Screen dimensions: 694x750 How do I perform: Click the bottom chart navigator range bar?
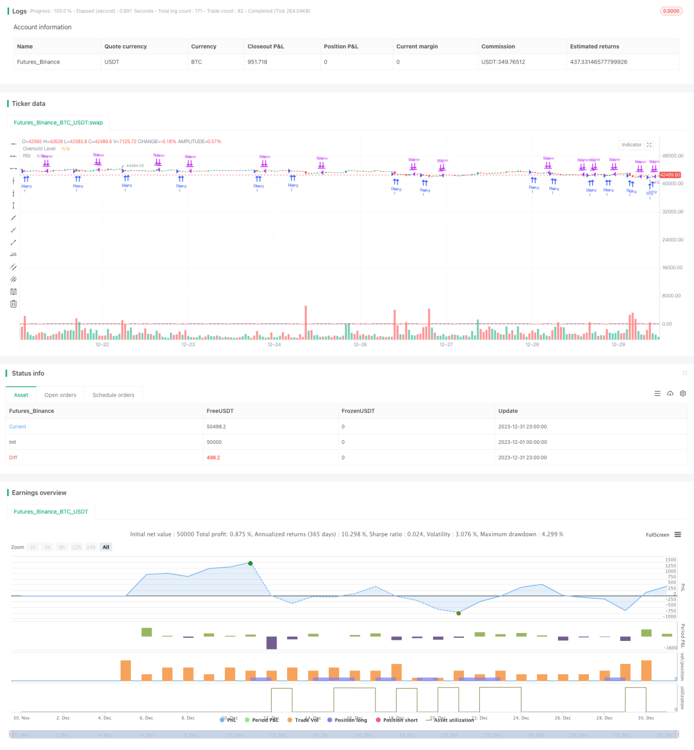point(344,735)
